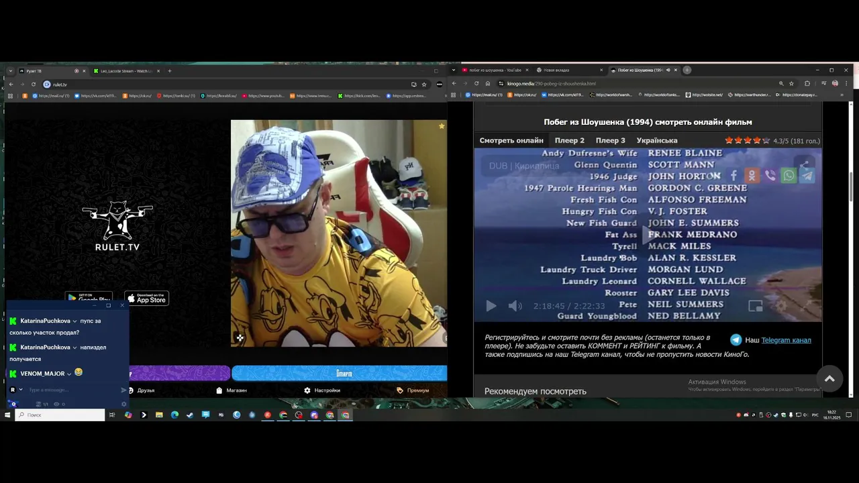Click the yellow star on the webcam video
This screenshot has width=859, height=483.
click(x=442, y=125)
